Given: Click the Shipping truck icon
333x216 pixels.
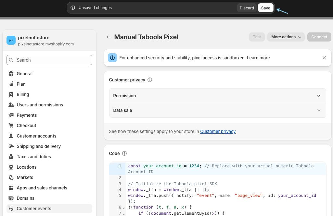Looking at the screenshot, I should (x=11, y=147).
